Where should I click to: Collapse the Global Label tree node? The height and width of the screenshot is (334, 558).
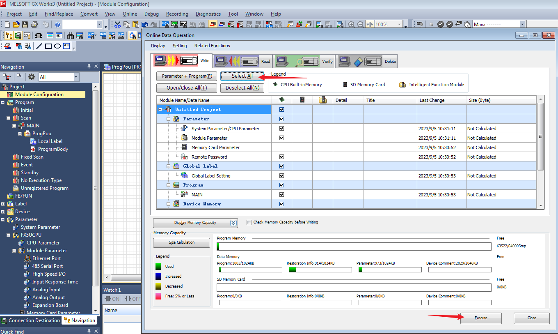[x=168, y=166]
